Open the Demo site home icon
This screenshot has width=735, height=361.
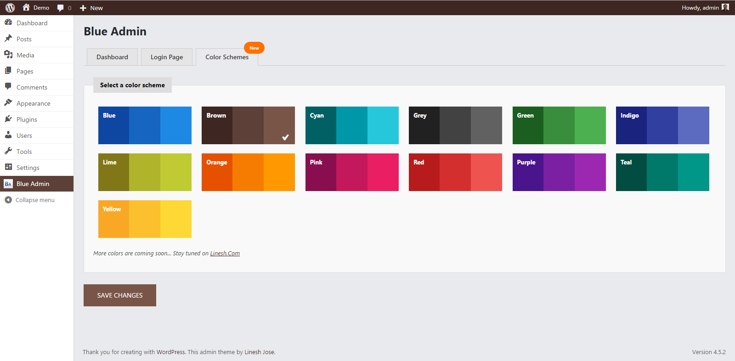tap(26, 7)
